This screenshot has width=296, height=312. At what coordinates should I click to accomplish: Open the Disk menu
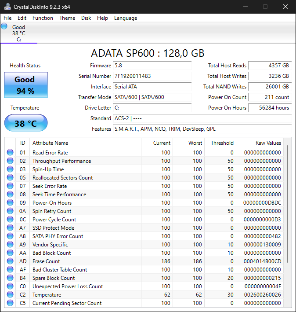[x=86, y=18]
